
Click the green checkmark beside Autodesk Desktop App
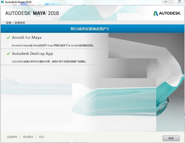pyautogui.click(x=8, y=54)
